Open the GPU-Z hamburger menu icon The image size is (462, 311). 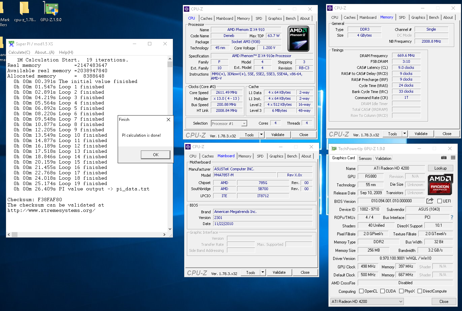pyautogui.click(x=453, y=158)
